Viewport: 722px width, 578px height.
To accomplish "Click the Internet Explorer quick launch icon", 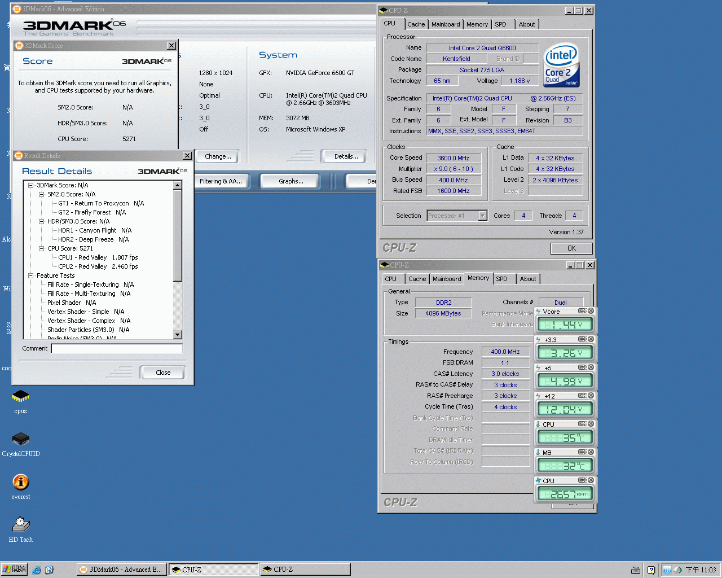I will point(37,570).
